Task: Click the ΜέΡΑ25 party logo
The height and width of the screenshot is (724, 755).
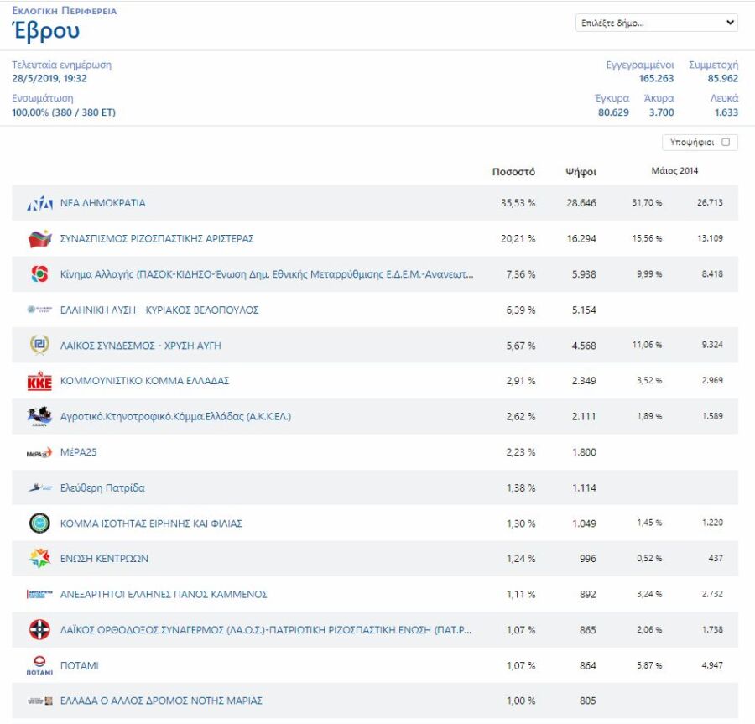Action: point(39,452)
